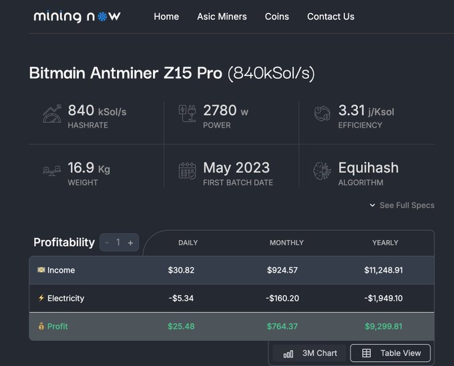The width and height of the screenshot is (454, 366).
Task: Click the daily income $30.82
Action: pos(181,270)
